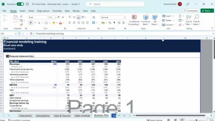This screenshot has width=215, height=121.
Task: Click the Comments button
Action: tap(191, 11)
